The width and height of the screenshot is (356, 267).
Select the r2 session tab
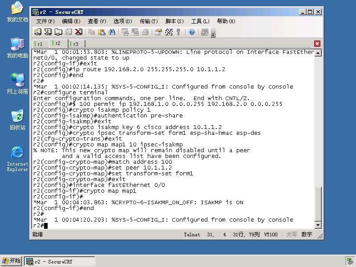[x=58, y=43]
